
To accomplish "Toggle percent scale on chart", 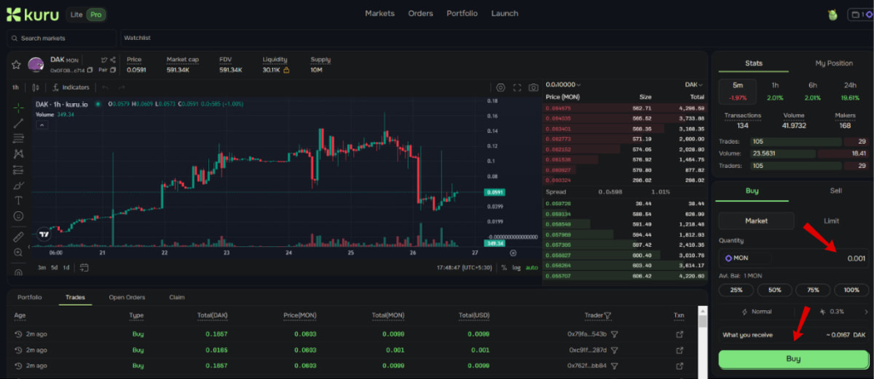I will point(504,267).
